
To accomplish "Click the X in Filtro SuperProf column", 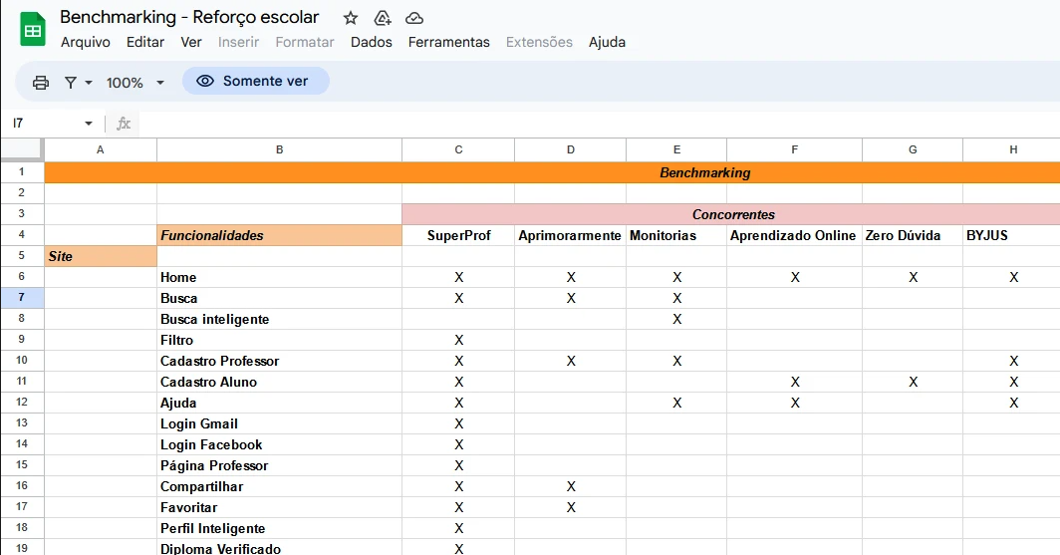I will [458, 340].
